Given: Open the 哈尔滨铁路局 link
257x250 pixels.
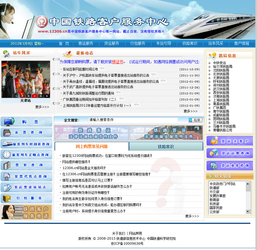Looking at the screenshot, I should point(223,67).
